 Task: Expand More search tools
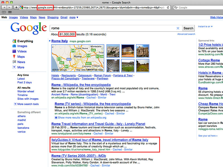point(15,104)
